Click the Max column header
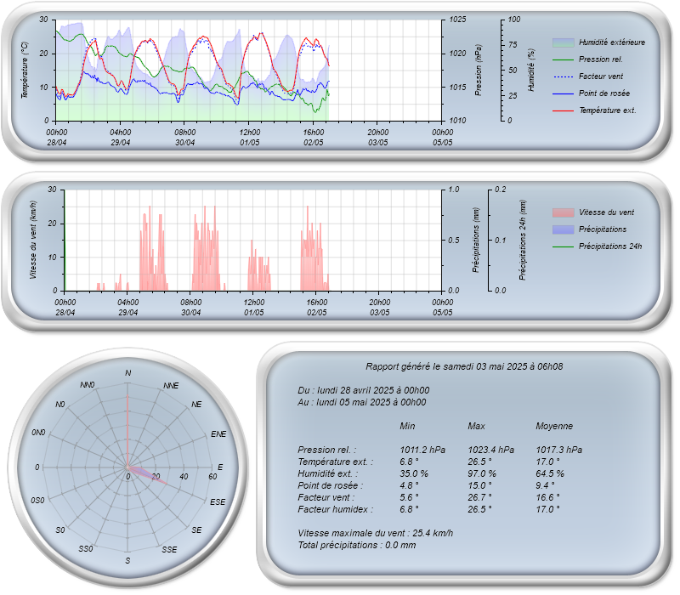 click(x=476, y=426)
